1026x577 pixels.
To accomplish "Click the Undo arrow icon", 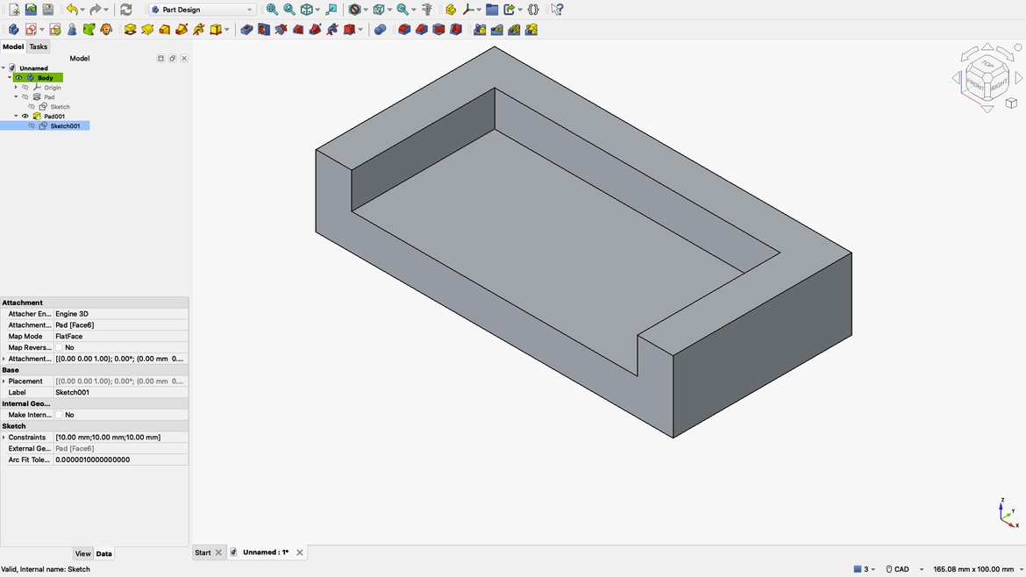I will coord(70,9).
